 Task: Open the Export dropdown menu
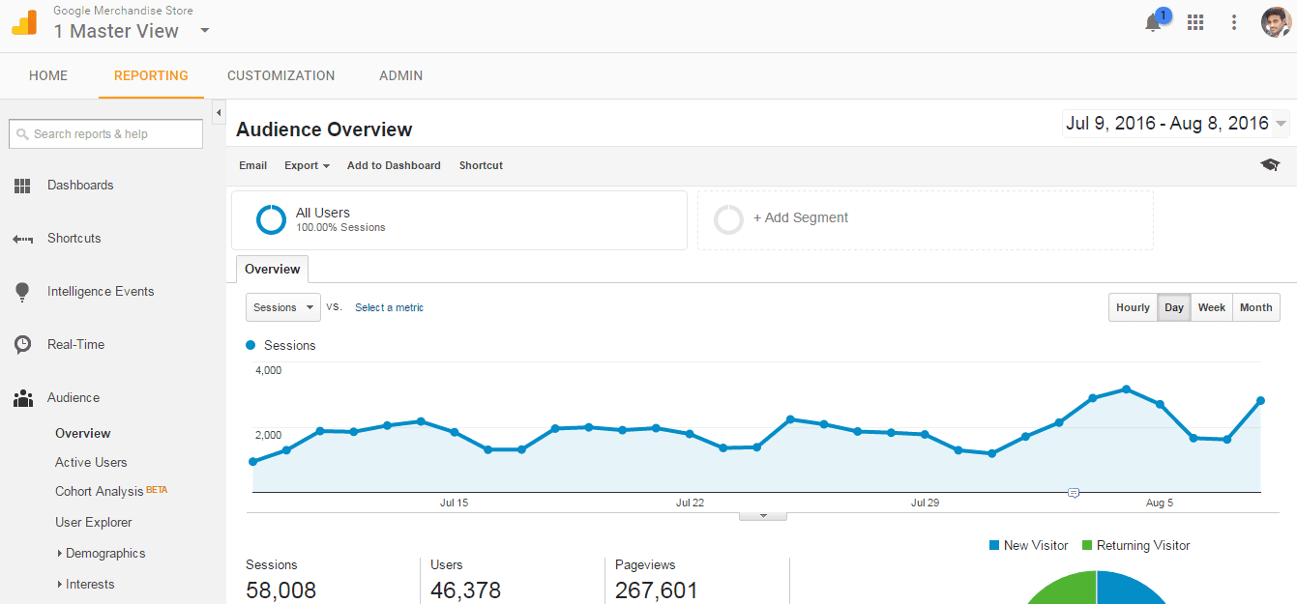coord(307,165)
